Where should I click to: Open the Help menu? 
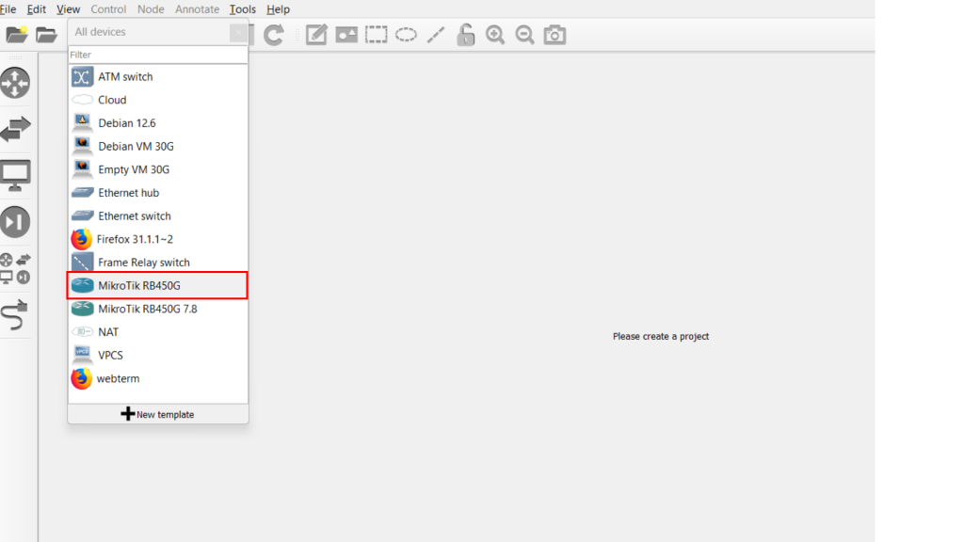coord(278,9)
